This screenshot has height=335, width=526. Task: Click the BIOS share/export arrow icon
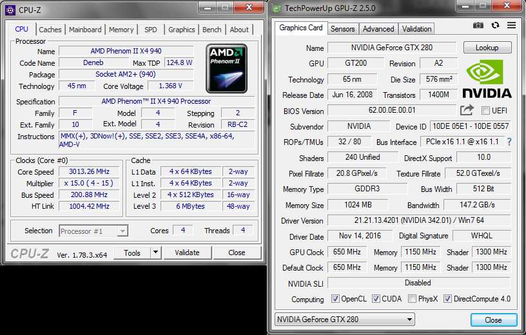point(467,110)
